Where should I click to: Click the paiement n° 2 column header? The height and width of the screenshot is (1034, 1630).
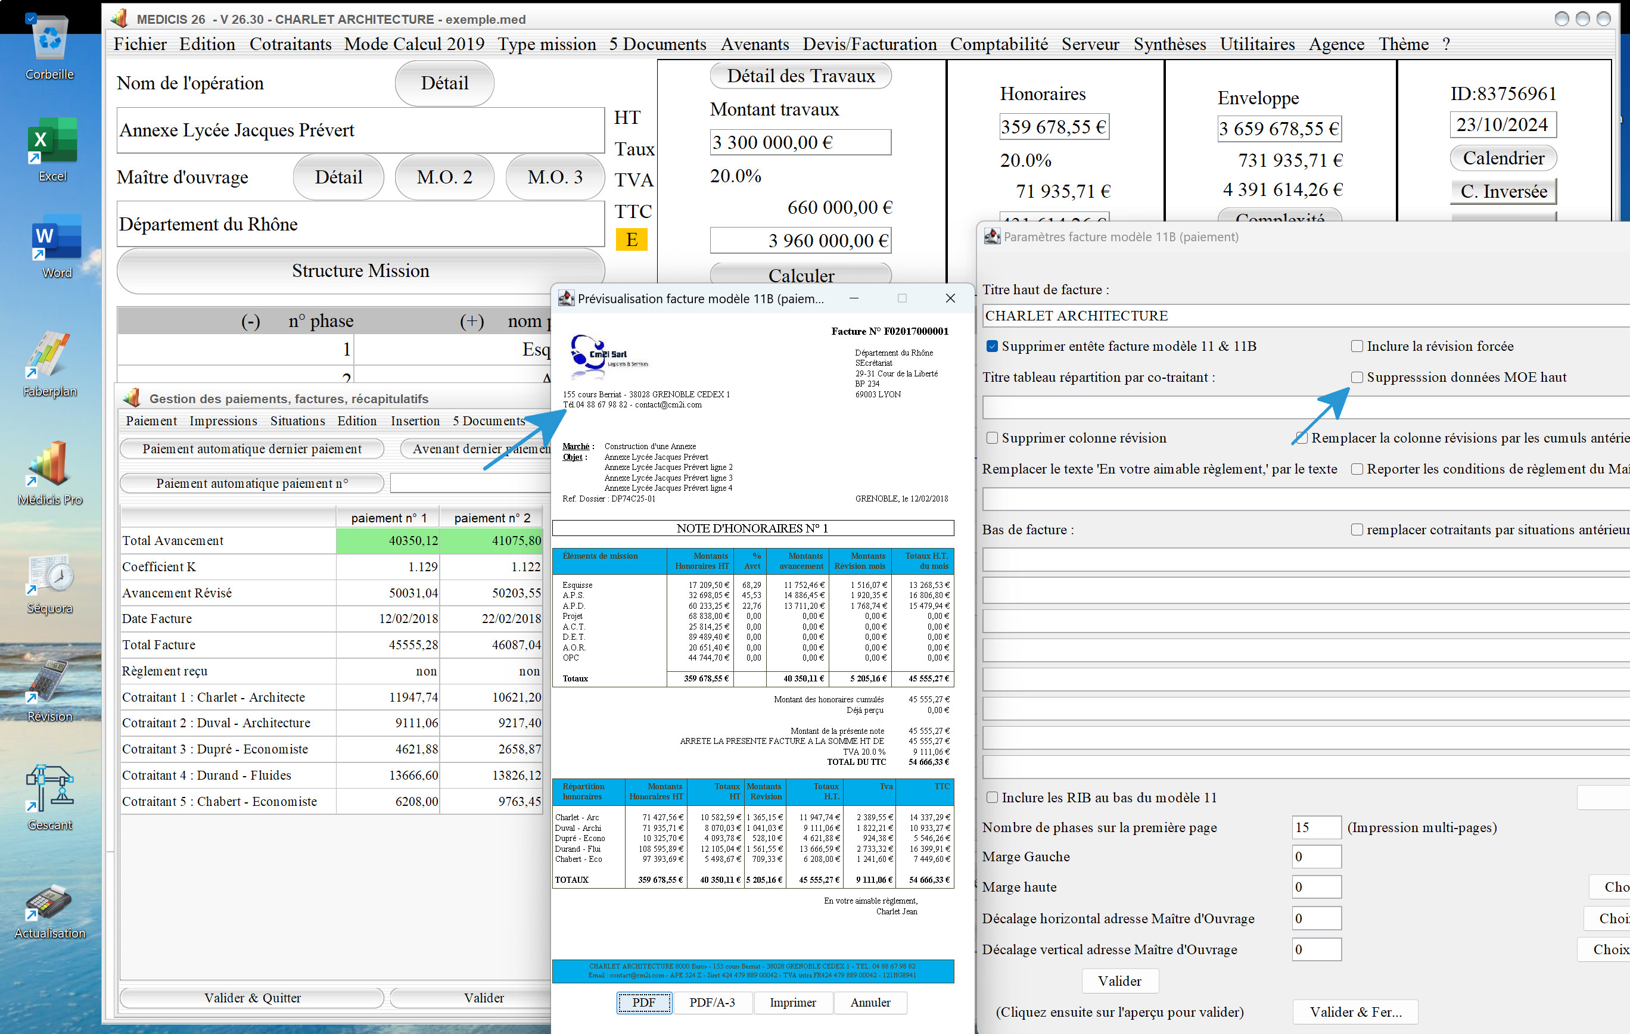492,518
